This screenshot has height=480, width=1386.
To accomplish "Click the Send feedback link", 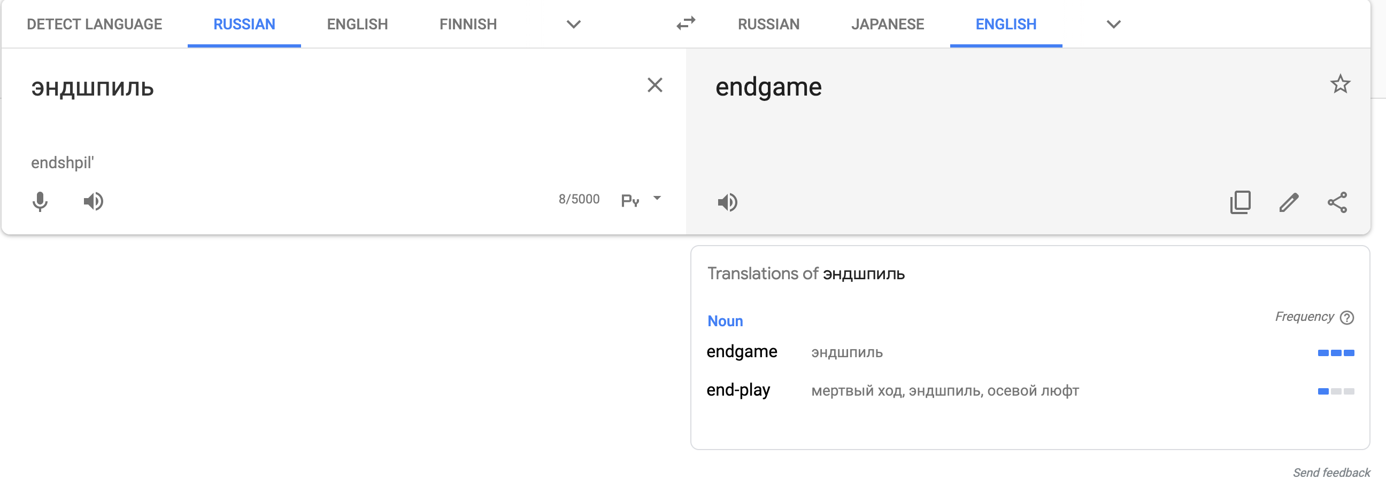I will coord(1331,473).
